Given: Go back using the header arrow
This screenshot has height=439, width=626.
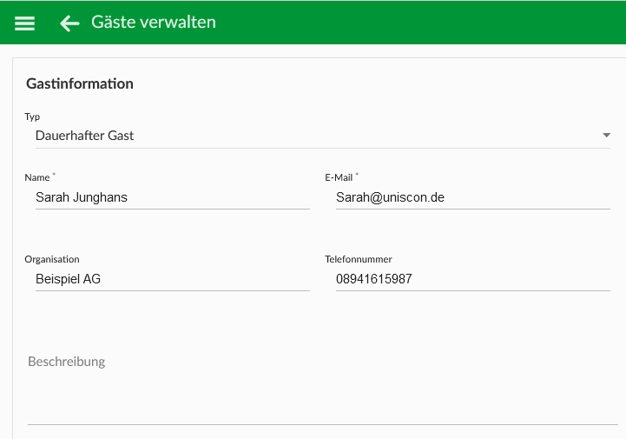Looking at the screenshot, I should point(69,23).
